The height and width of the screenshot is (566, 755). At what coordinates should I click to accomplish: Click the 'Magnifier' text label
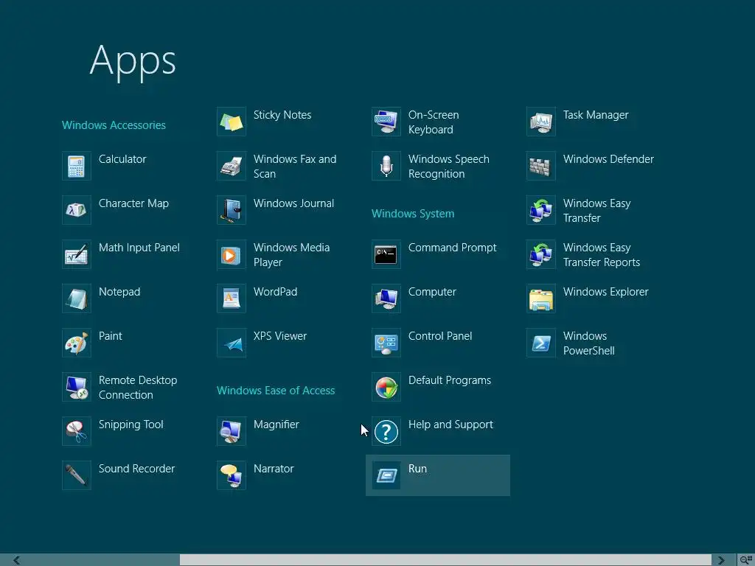coord(276,424)
